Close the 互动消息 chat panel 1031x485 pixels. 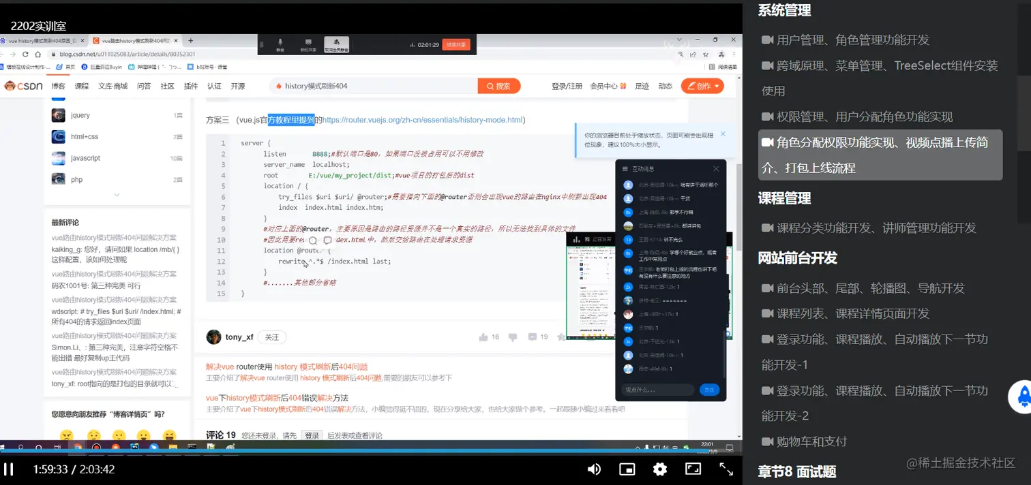[716, 168]
